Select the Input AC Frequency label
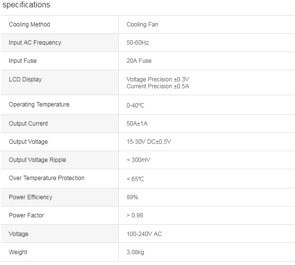 pos(35,43)
